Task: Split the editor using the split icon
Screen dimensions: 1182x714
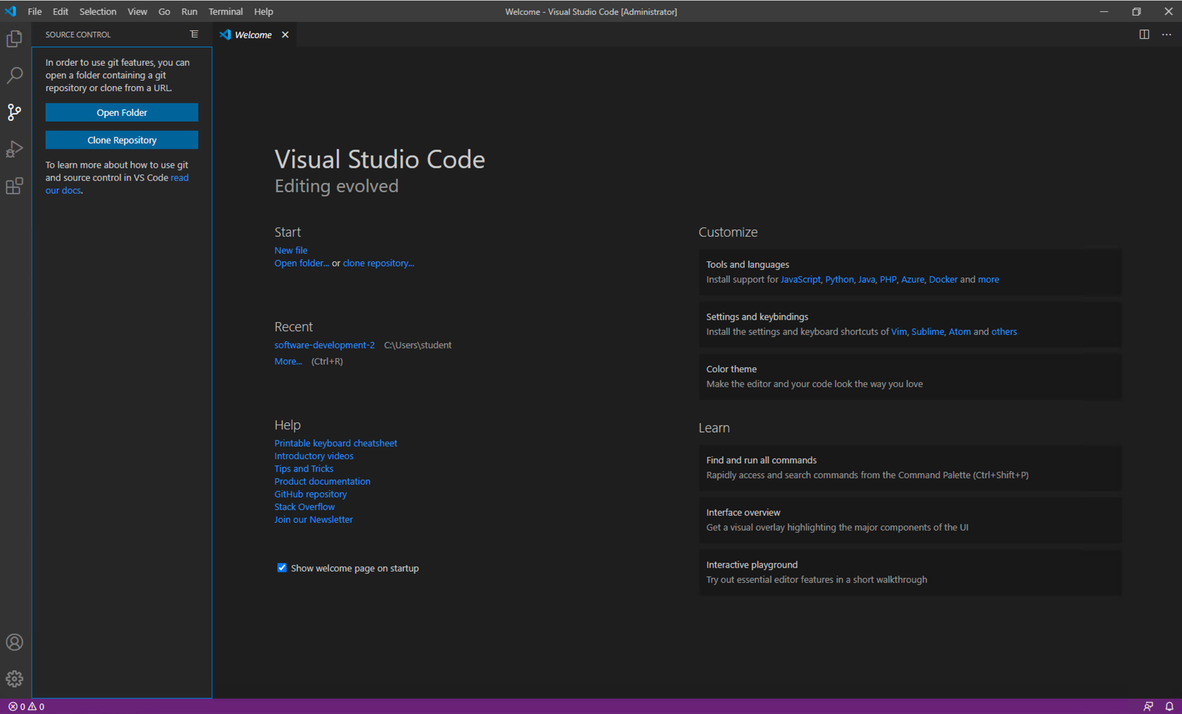Action: (x=1144, y=34)
